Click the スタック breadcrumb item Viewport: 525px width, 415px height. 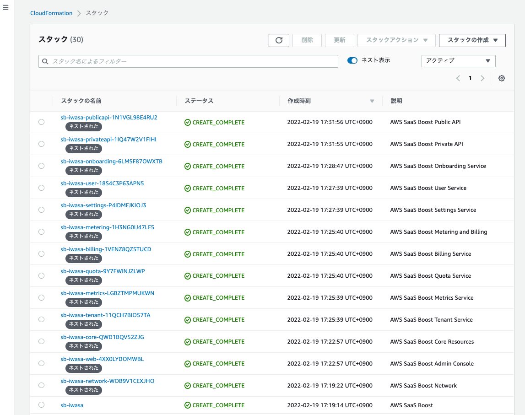click(97, 13)
